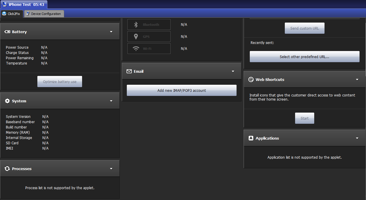This screenshot has width=366, height=200.
Task: Select other predefined URL
Action: click(304, 56)
